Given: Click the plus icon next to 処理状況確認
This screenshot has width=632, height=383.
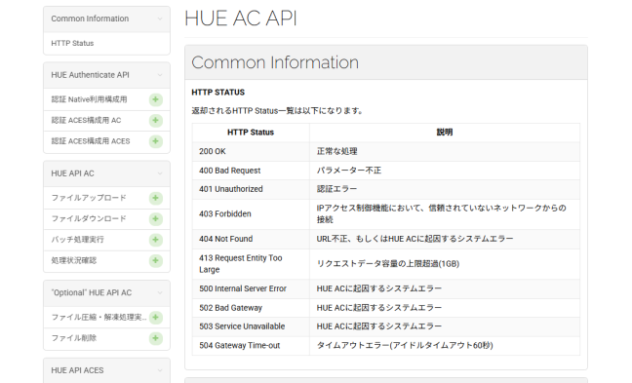Looking at the screenshot, I should click(156, 260).
